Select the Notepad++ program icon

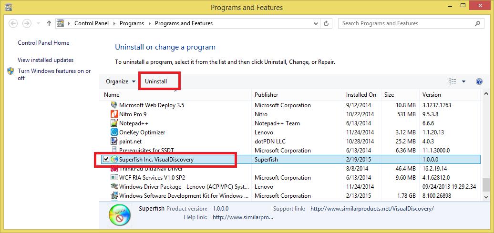[x=114, y=123]
